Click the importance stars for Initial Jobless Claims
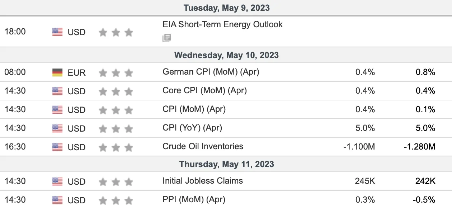The height and width of the screenshot is (208, 452). coord(116,182)
